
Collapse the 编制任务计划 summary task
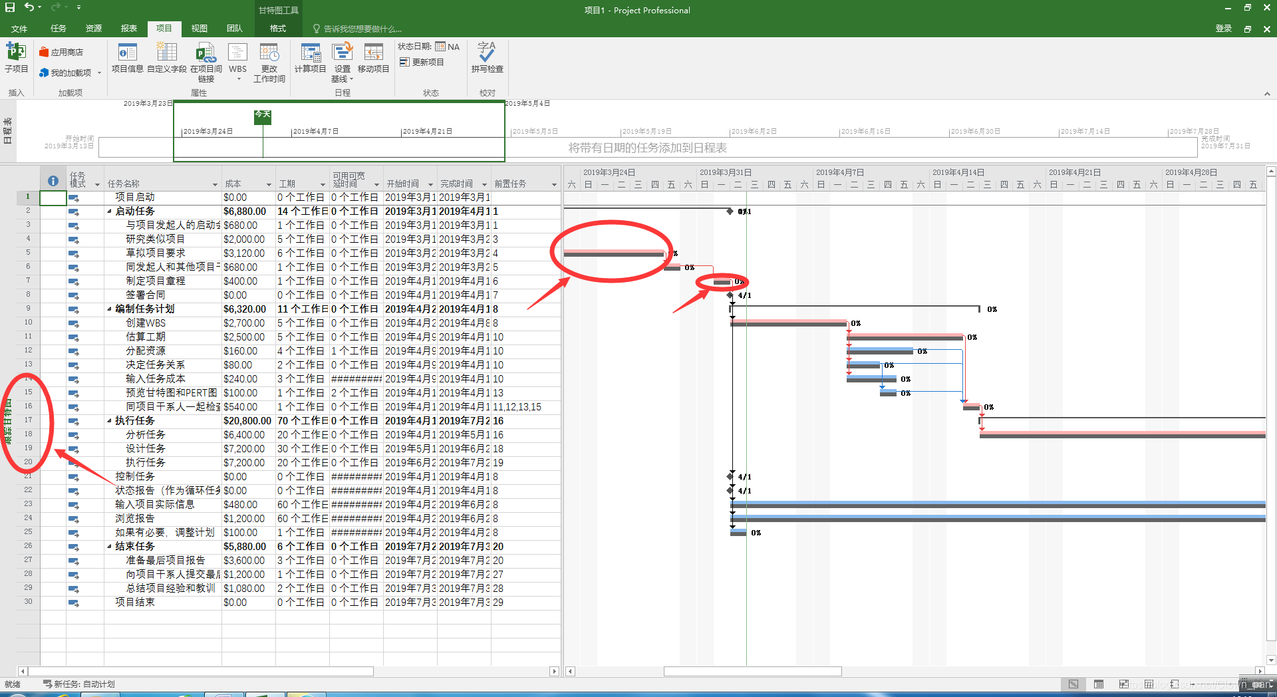pyautogui.click(x=110, y=309)
